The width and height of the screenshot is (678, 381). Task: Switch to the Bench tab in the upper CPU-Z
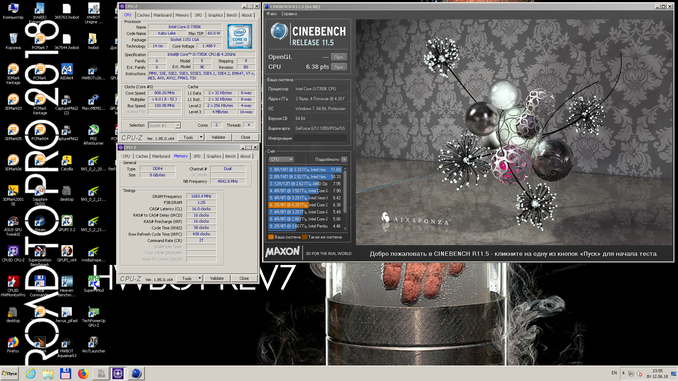tap(232, 15)
